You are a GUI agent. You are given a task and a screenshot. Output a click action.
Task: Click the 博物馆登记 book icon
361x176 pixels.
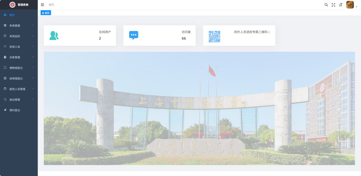tap(5, 68)
